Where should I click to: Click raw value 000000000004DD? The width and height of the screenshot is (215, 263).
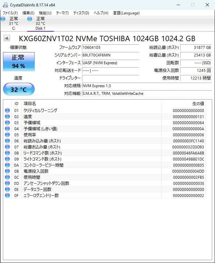tap(188, 171)
